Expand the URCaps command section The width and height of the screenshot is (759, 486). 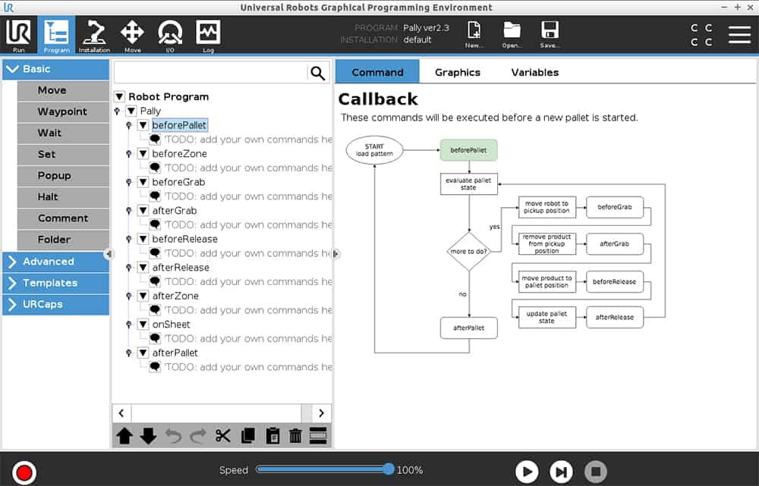tap(55, 304)
